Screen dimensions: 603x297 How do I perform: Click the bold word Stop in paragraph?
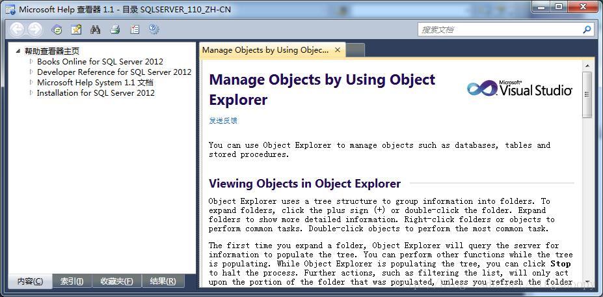[x=561, y=264]
